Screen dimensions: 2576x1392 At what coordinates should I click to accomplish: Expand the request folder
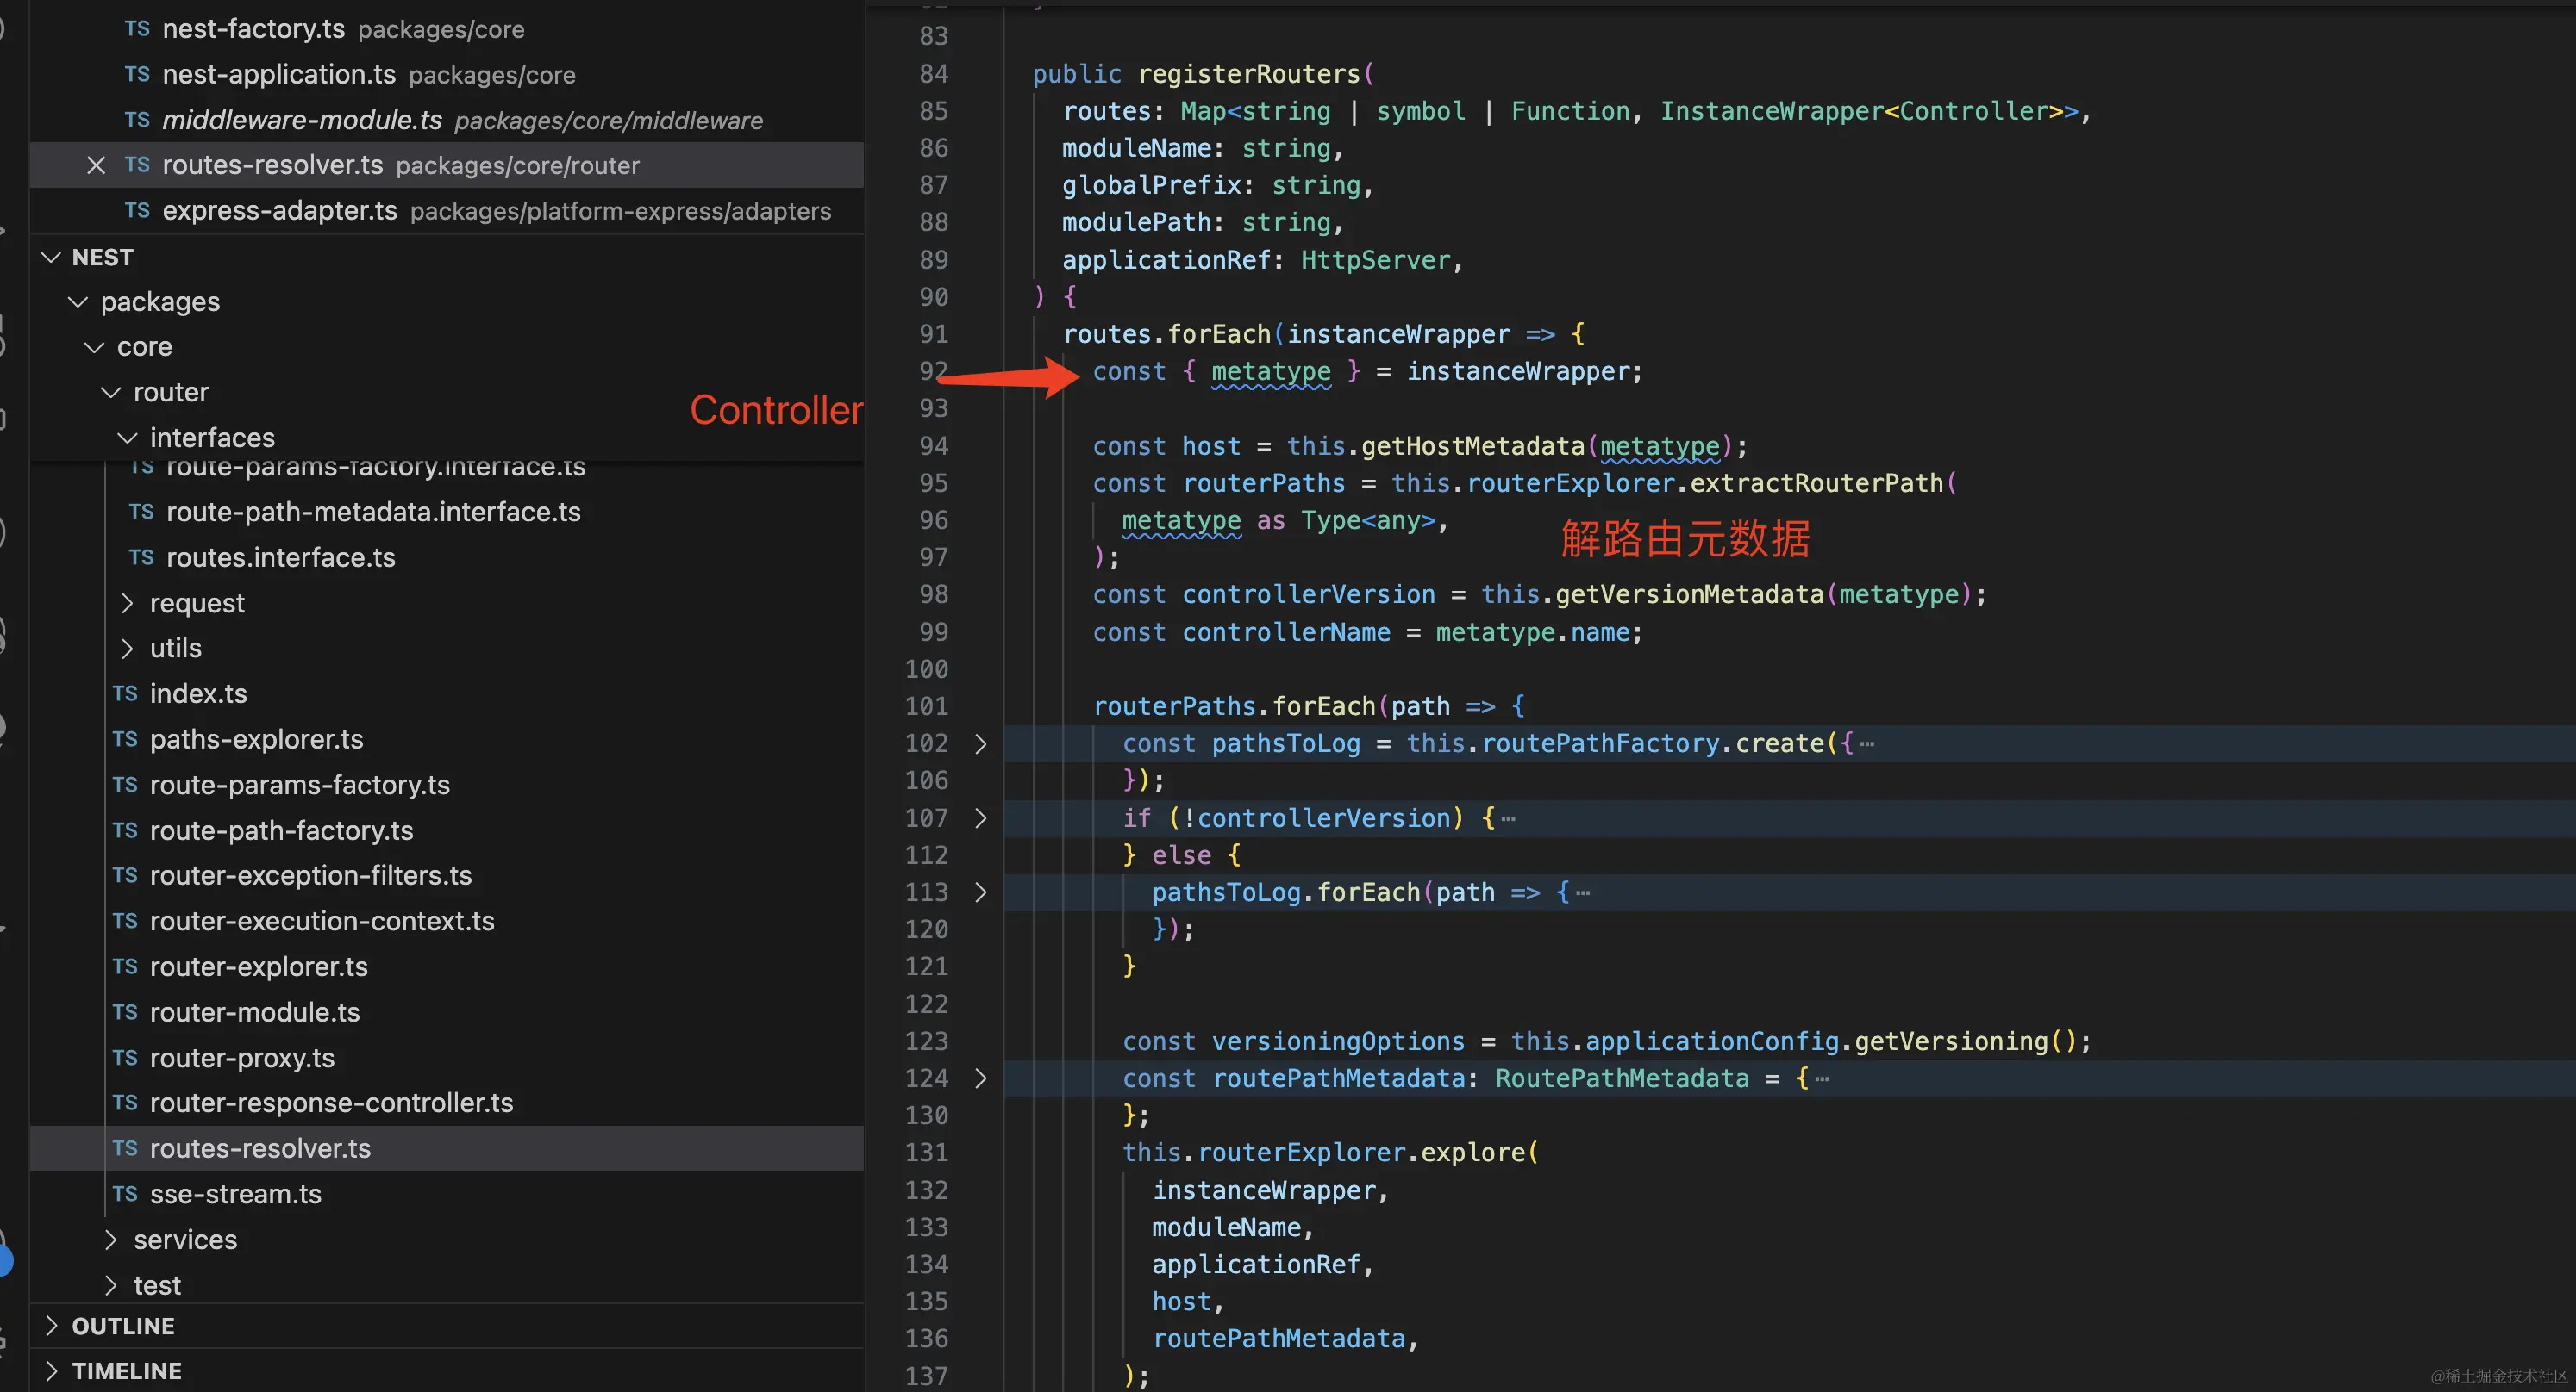click(196, 603)
